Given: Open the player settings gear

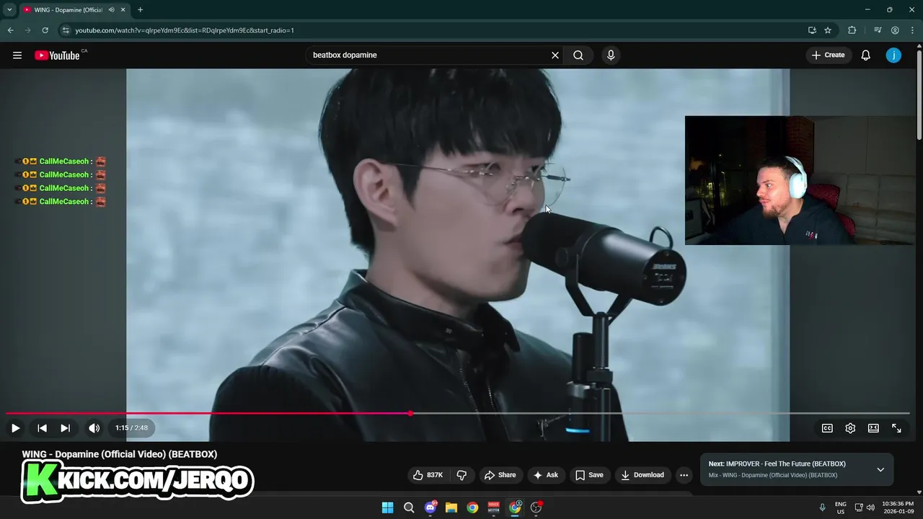Looking at the screenshot, I should point(850,428).
